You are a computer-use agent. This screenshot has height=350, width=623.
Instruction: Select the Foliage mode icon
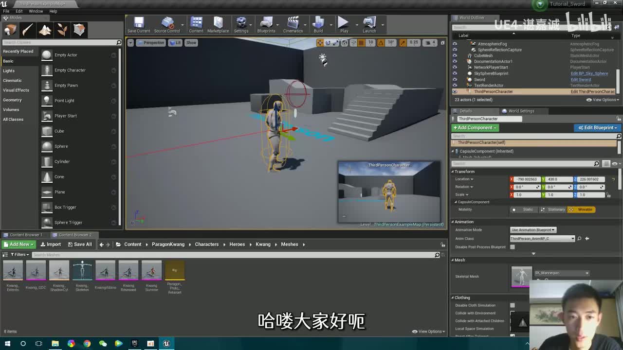point(62,30)
